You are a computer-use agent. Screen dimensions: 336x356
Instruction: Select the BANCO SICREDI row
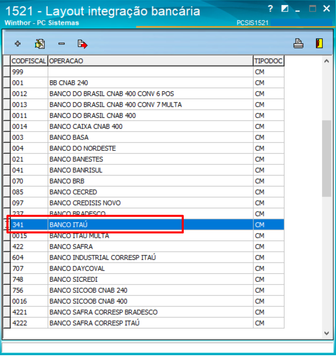coord(144,279)
